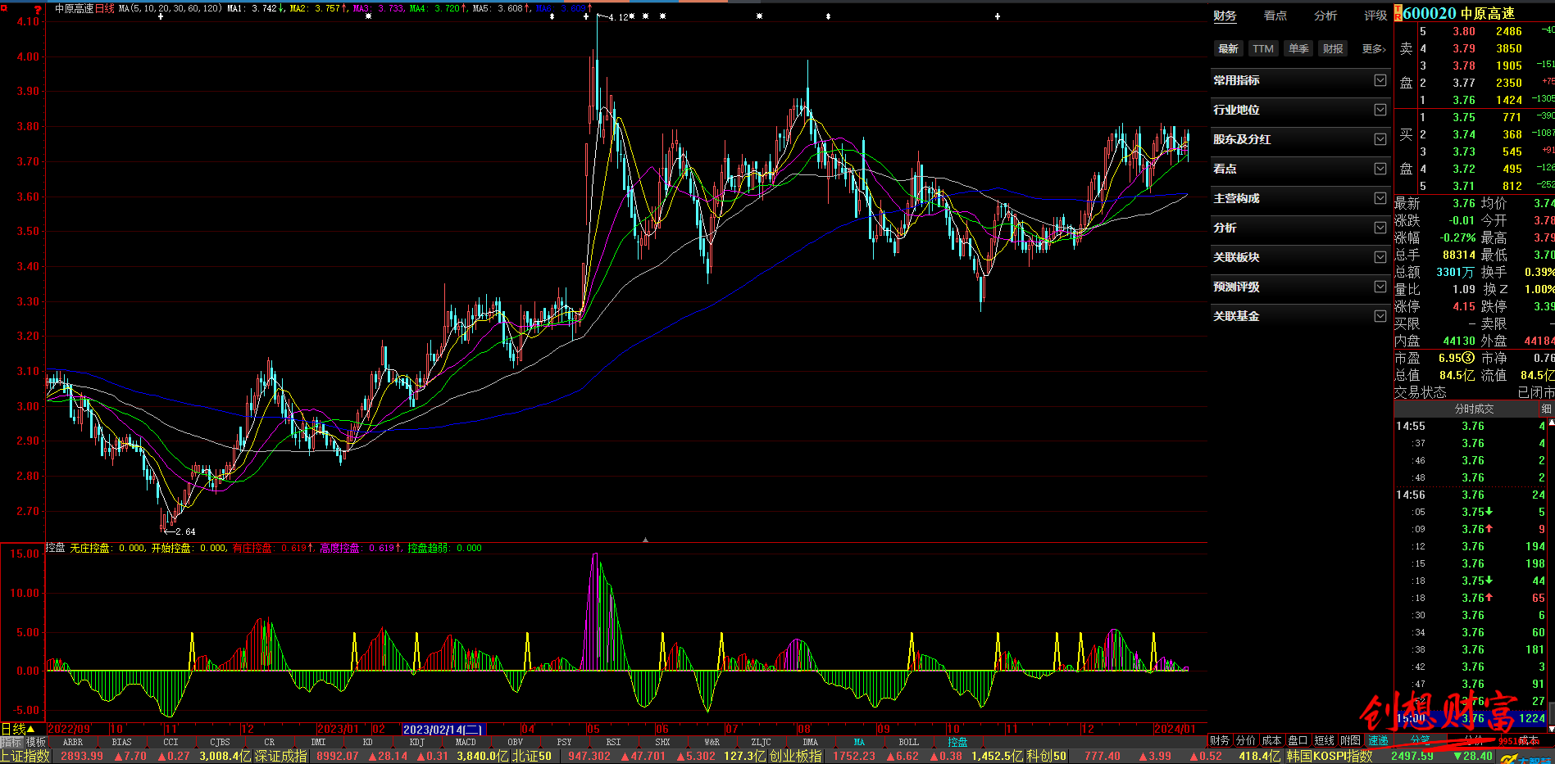Image resolution: width=1555 pixels, height=764 pixels.
Task: Expand the 看点 accordion section
Action: tap(1300, 169)
